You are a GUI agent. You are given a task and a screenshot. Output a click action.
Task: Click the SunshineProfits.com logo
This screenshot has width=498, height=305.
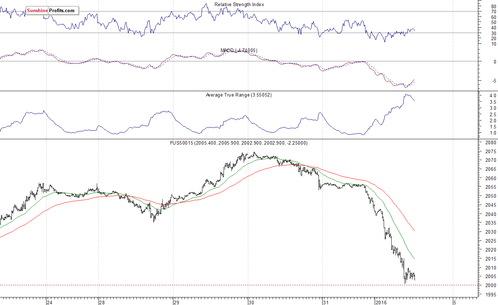tap(52, 11)
